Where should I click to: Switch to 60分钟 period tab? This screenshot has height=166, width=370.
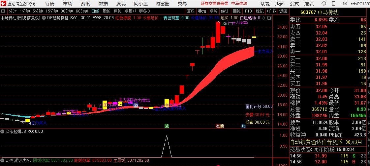pos(82,11)
